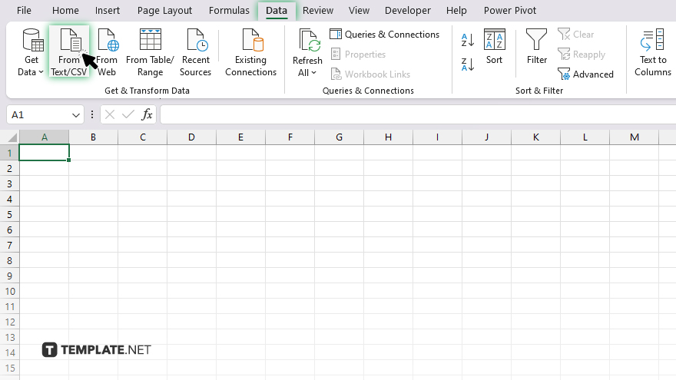Open the Name Box dropdown arrow
The height and width of the screenshot is (380, 676).
point(76,114)
